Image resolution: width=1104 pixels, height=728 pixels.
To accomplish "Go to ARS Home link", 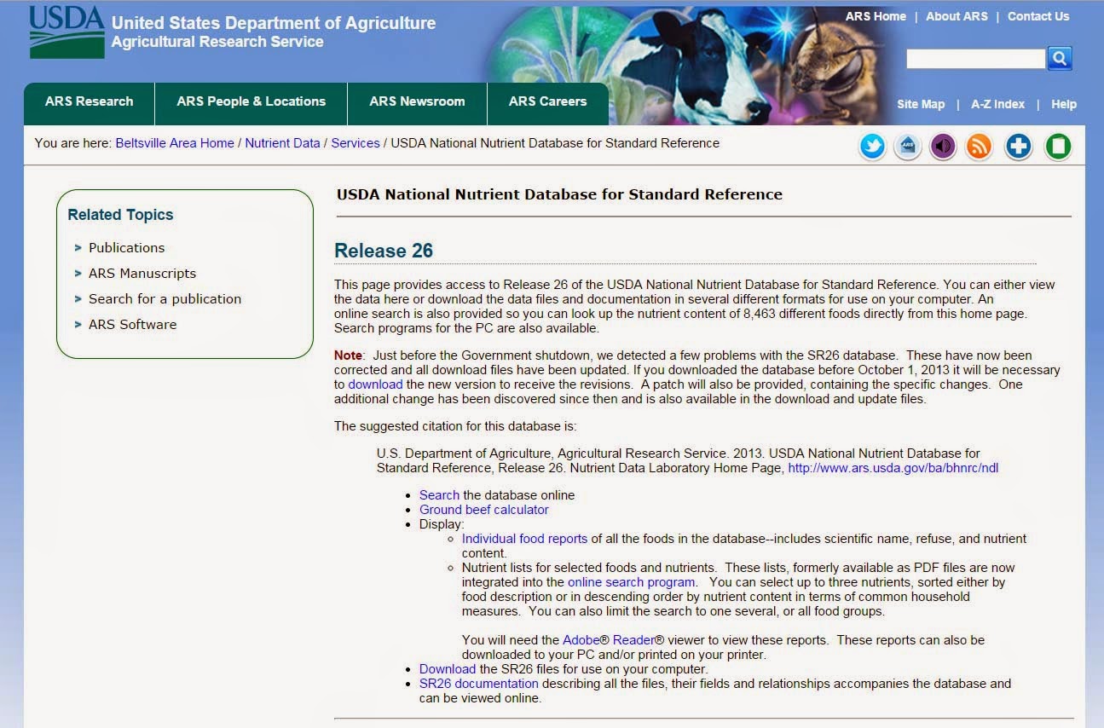I will point(876,16).
